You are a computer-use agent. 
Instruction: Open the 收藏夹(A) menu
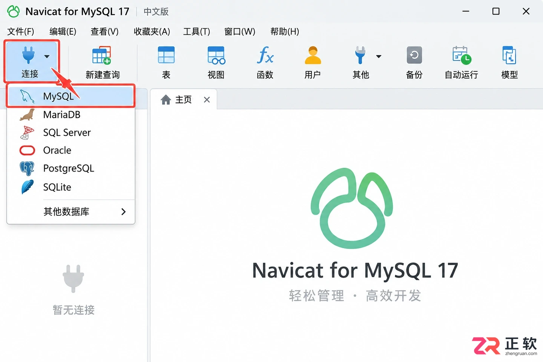152,31
